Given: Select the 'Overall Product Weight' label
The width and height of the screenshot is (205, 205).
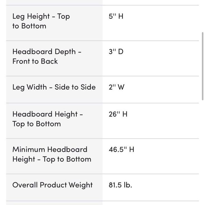Looking at the screenshot, I should [x=53, y=185].
